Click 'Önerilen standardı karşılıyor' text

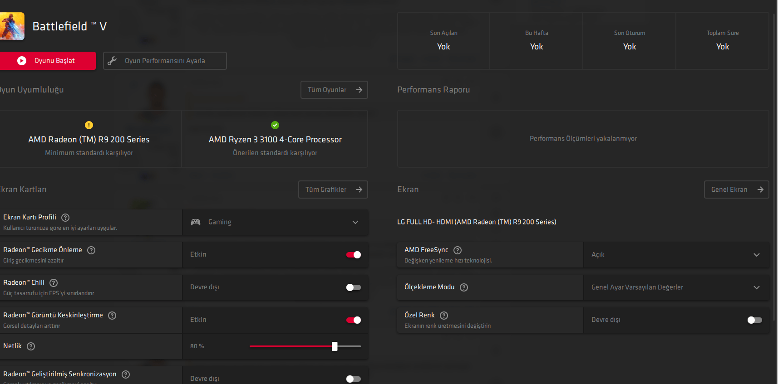(x=275, y=153)
